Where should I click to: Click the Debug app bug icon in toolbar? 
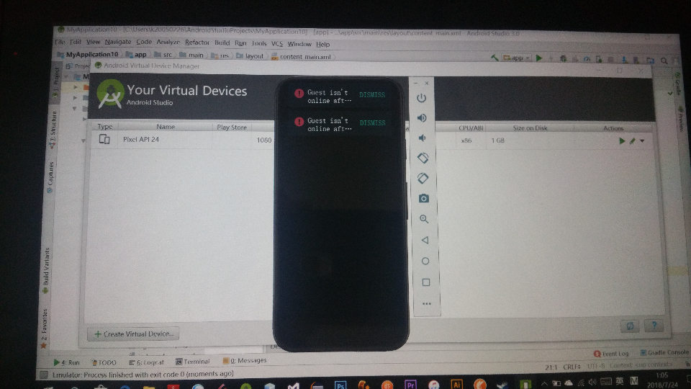[563, 58]
